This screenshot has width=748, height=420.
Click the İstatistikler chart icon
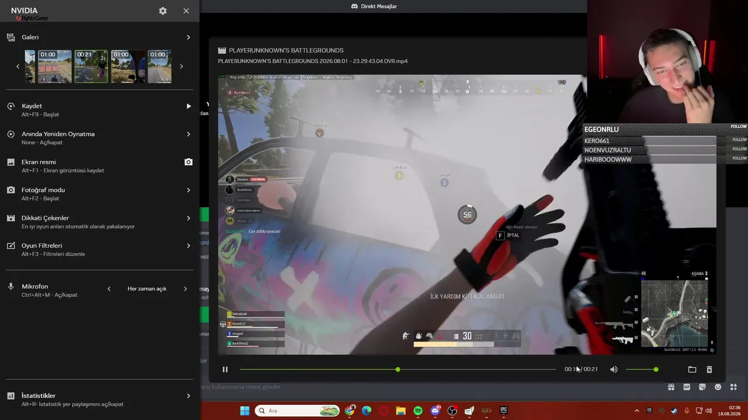pos(11,396)
